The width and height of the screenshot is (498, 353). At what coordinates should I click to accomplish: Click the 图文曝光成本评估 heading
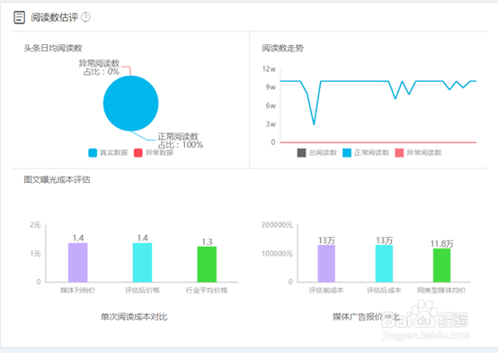click(58, 180)
